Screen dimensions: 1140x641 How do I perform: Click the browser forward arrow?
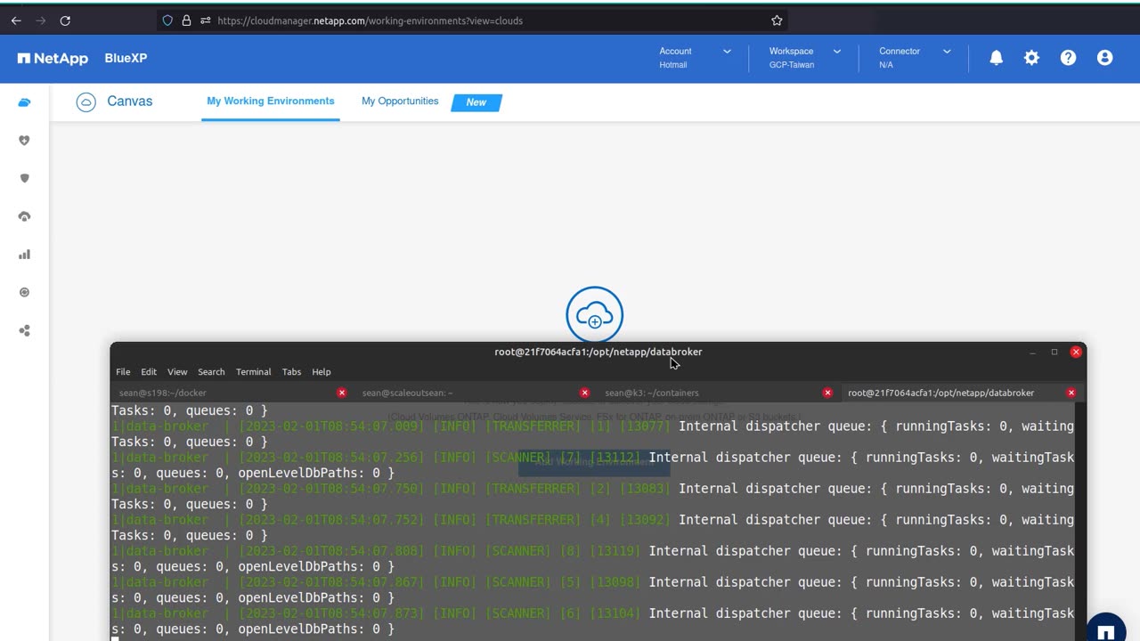[40, 20]
